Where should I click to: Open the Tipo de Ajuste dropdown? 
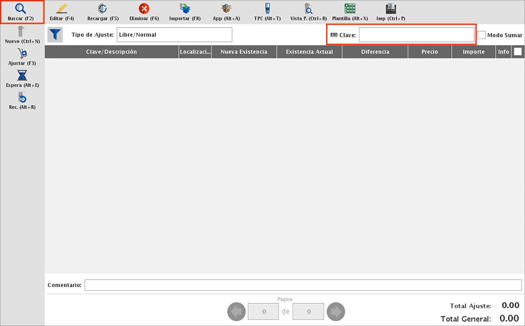click(174, 35)
